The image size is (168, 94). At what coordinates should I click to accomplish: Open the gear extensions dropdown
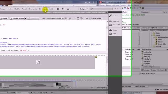coord(64,9)
